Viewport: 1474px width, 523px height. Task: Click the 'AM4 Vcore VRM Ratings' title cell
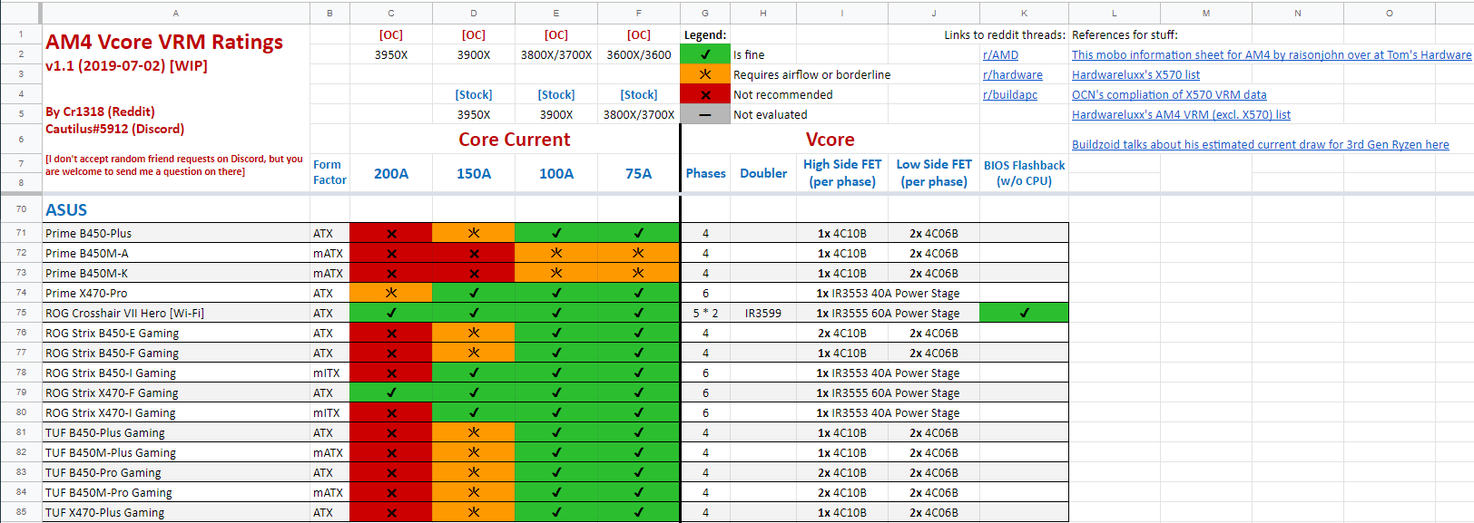pyautogui.click(x=164, y=43)
